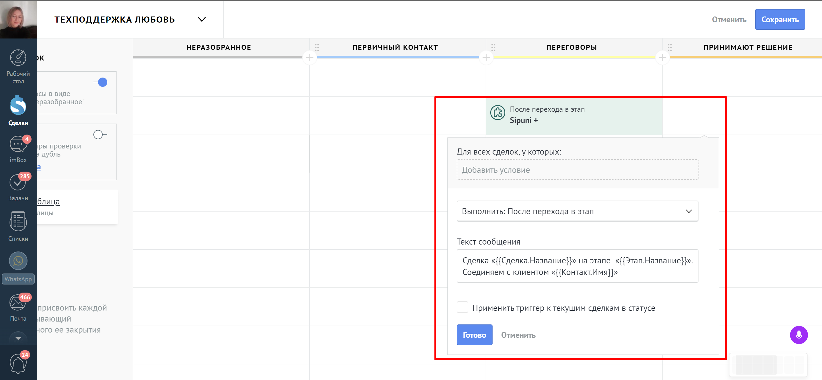Click plus between Первичный контакт and Переговоры

pyautogui.click(x=486, y=58)
